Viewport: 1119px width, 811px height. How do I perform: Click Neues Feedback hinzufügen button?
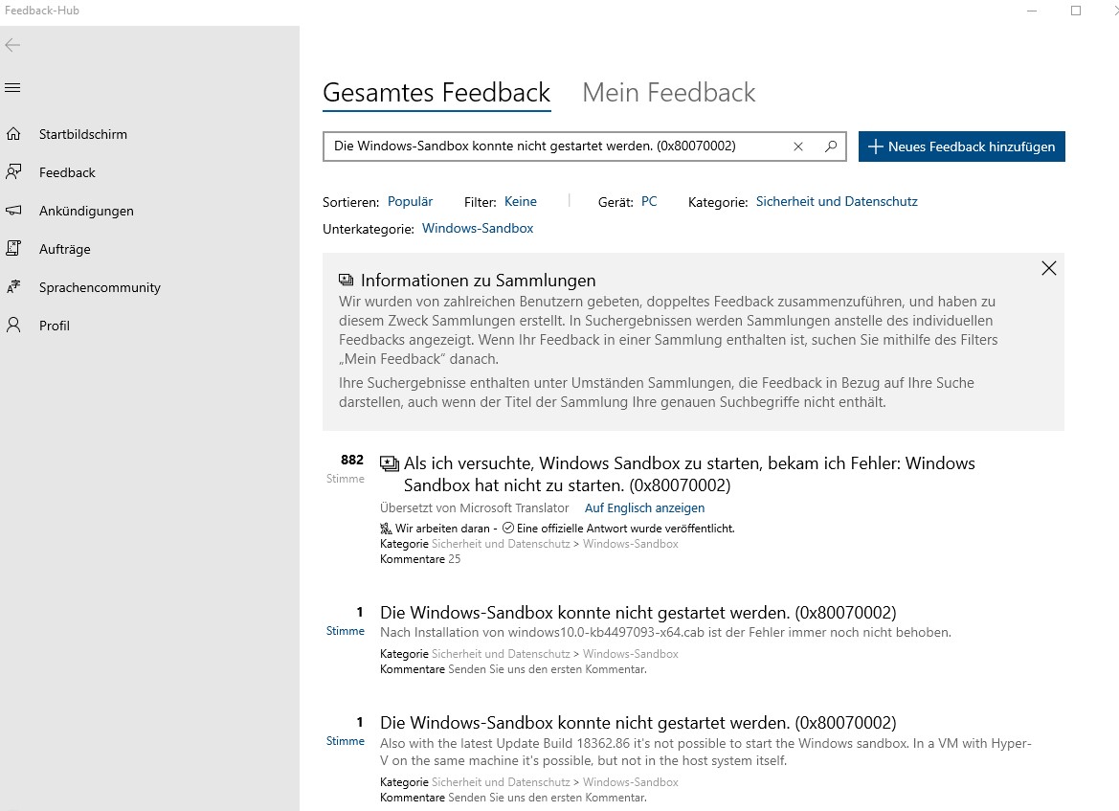point(961,146)
